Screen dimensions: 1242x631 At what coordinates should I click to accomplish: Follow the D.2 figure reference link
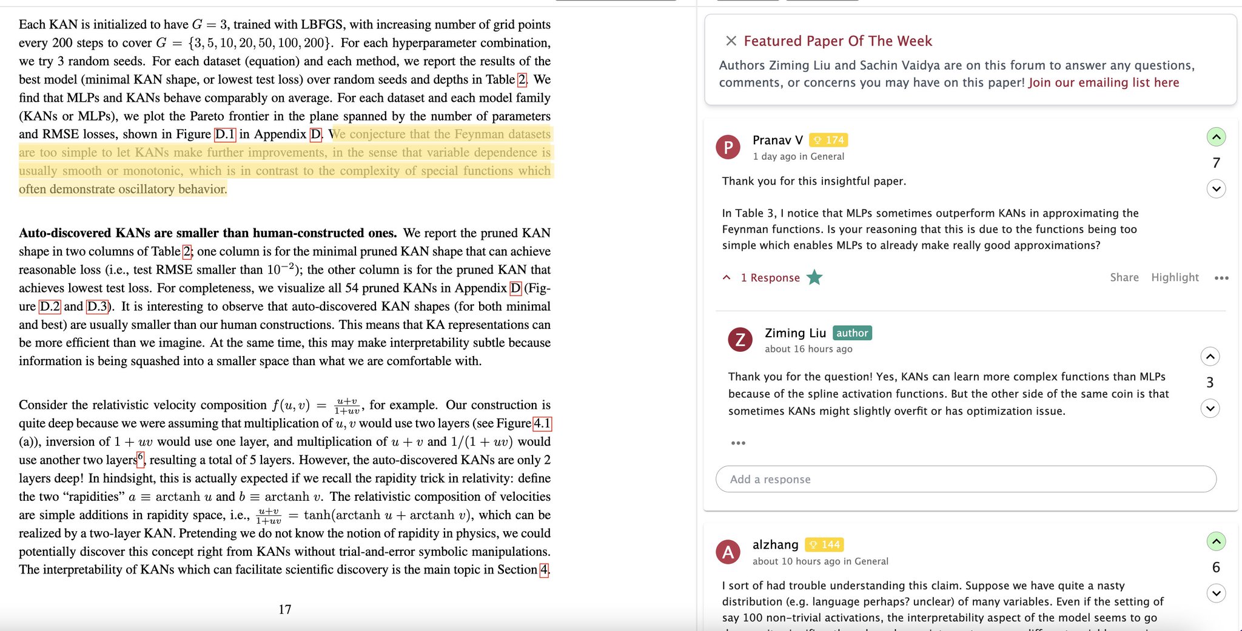(x=50, y=306)
